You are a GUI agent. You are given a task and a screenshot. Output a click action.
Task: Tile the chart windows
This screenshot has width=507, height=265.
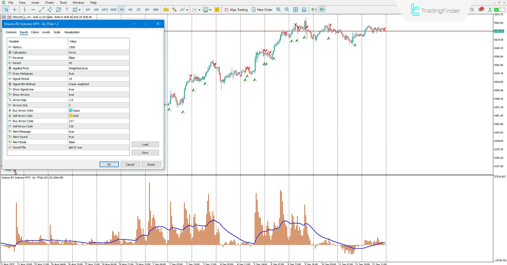pyautogui.click(x=296, y=9)
